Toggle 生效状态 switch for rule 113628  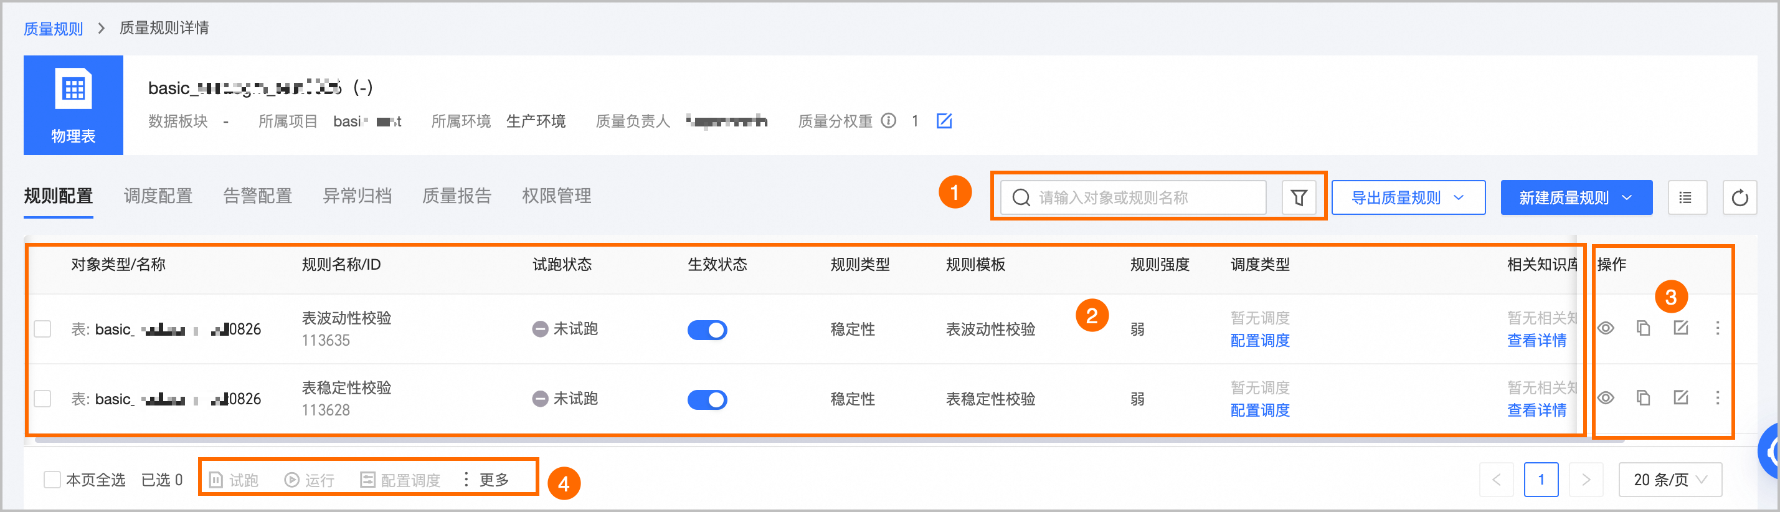coord(707,400)
